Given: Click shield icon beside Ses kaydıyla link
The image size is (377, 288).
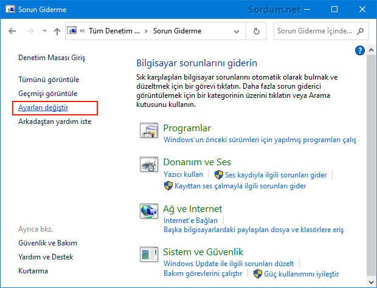Looking at the screenshot, I should (219, 175).
